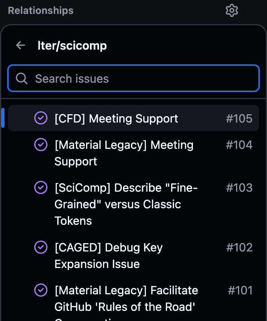This screenshot has height=321, width=267.
Task: Click closed status icon for issue #102
Action: click(x=41, y=247)
